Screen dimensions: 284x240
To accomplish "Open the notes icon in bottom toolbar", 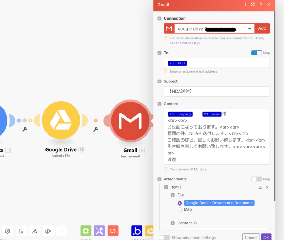I will [21, 231].
